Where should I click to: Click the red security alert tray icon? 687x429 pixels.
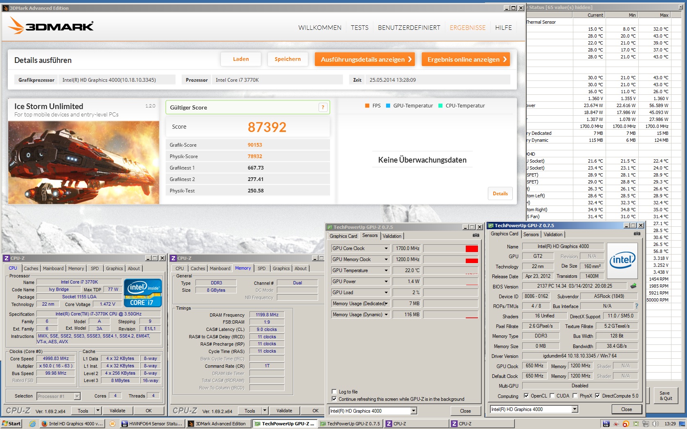(x=625, y=424)
